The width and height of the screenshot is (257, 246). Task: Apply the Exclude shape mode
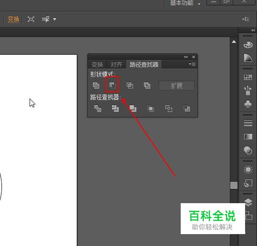[147, 85]
